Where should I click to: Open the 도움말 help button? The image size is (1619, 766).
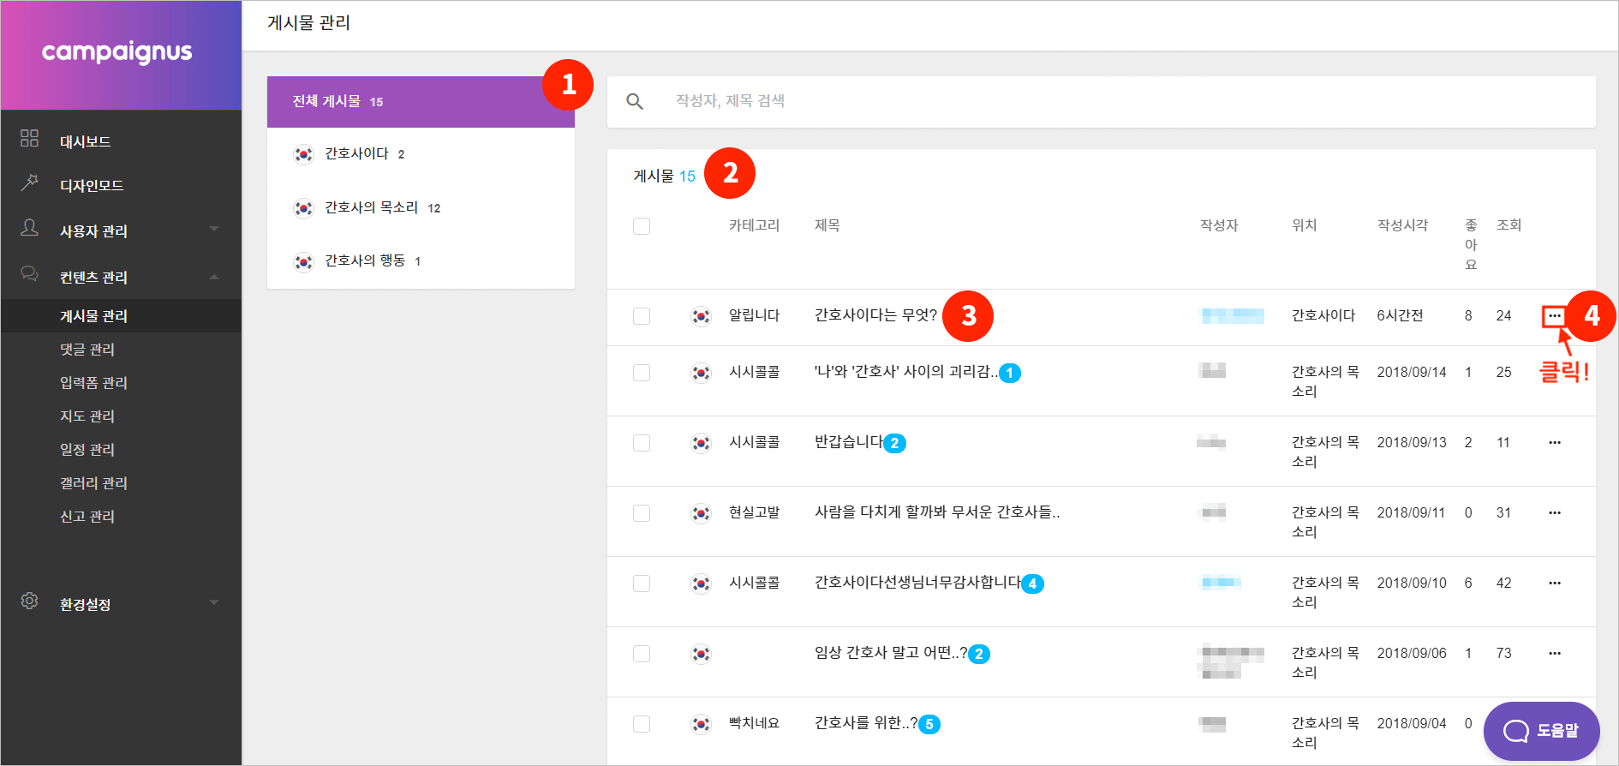click(x=1541, y=731)
